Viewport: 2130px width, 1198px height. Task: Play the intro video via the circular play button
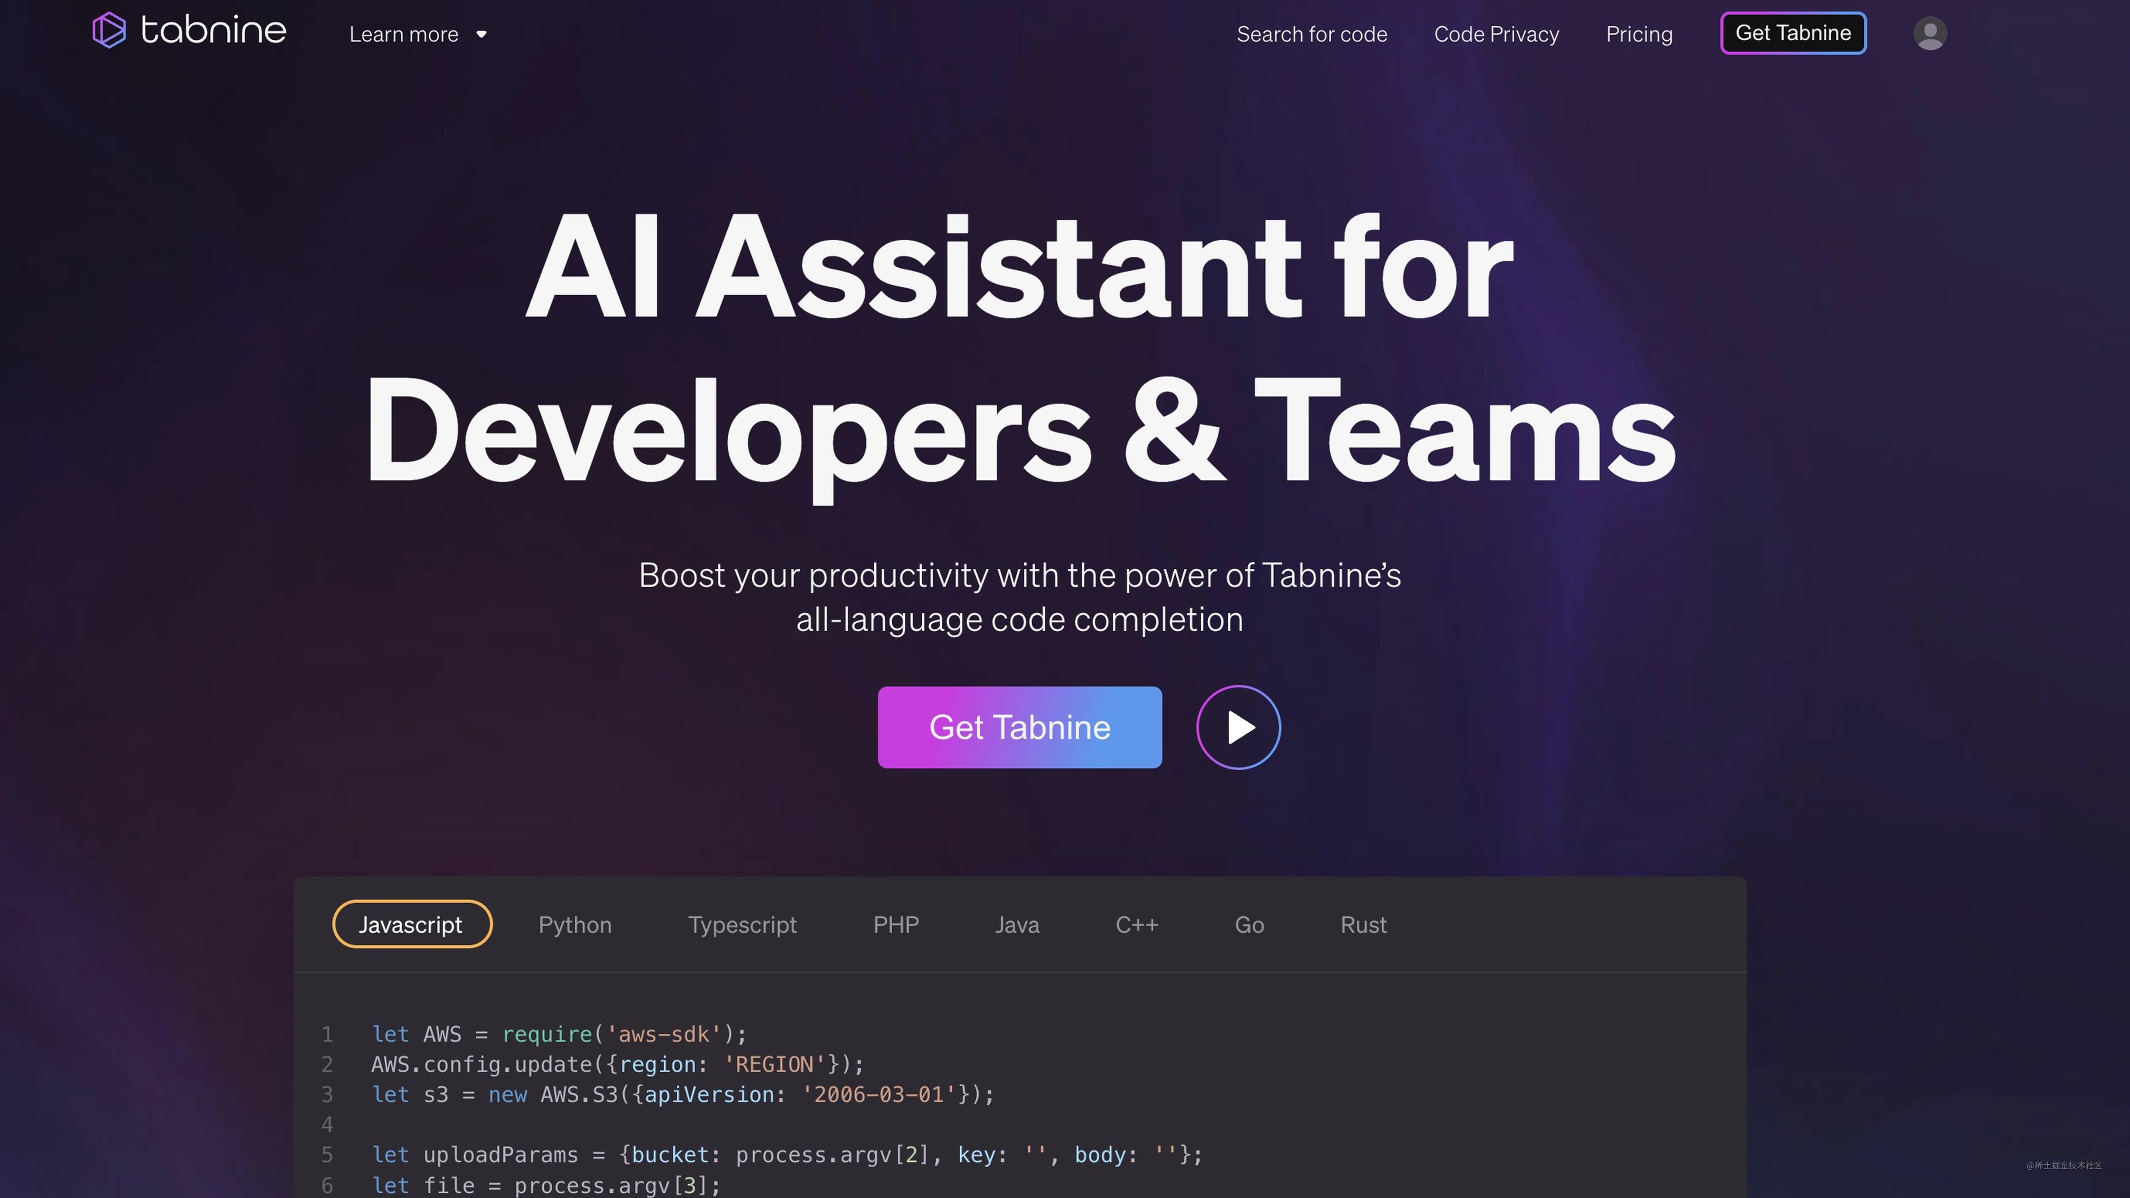click(1238, 727)
